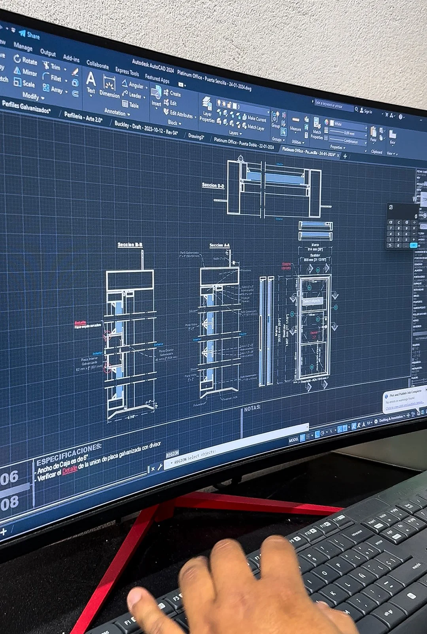Click Edit block
The width and height of the screenshot is (427, 634).
coord(170,103)
